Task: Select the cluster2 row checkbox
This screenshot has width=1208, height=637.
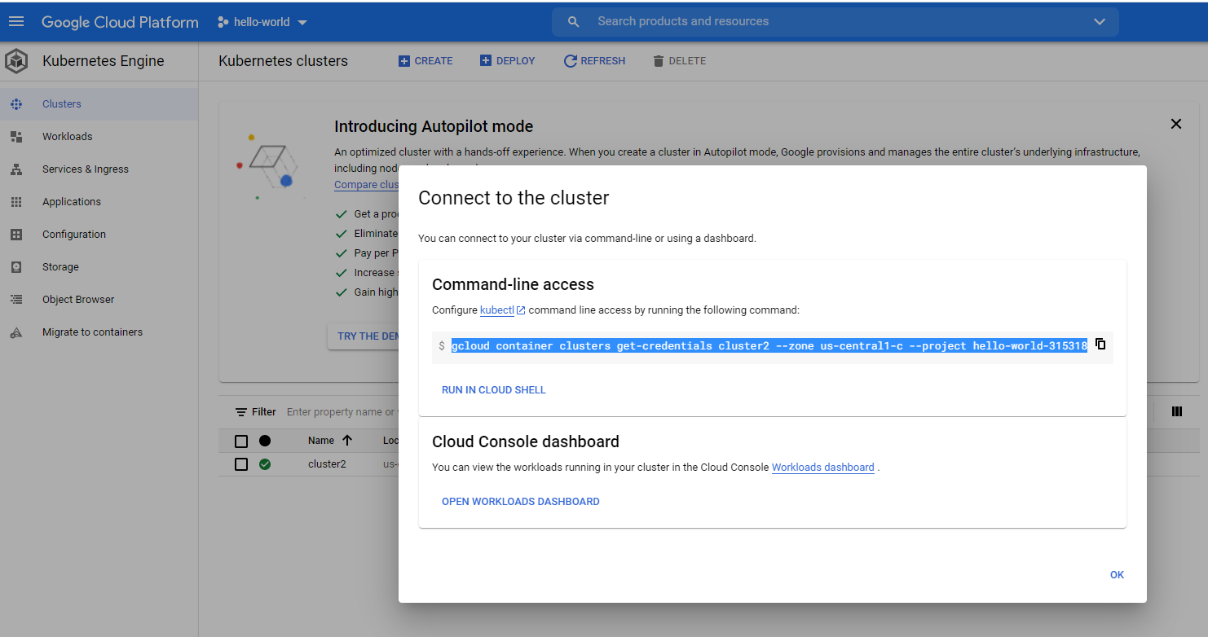Action: click(x=240, y=463)
